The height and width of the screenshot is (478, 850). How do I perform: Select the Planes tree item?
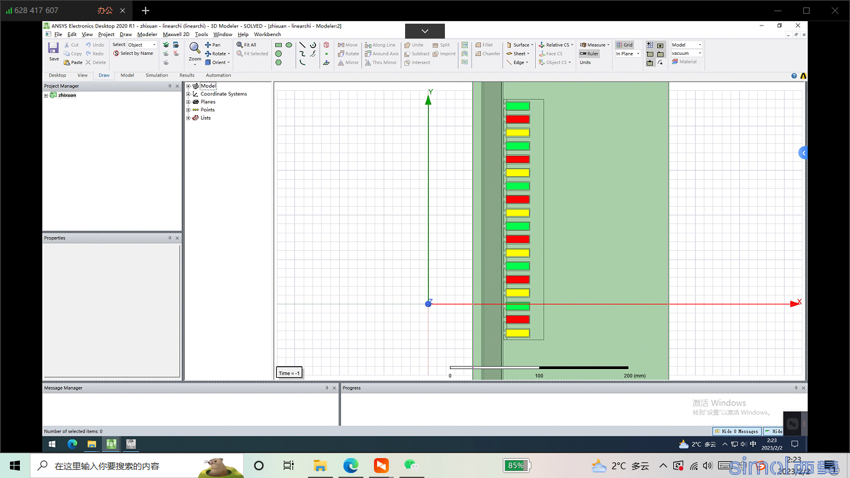[x=208, y=102]
